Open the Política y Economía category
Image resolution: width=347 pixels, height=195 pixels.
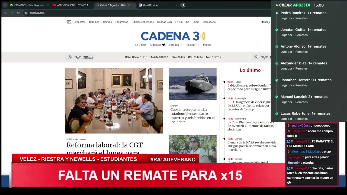coord(76,139)
